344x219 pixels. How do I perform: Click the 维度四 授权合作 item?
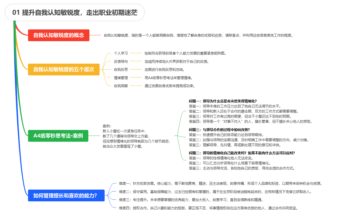click(x=208, y=208)
